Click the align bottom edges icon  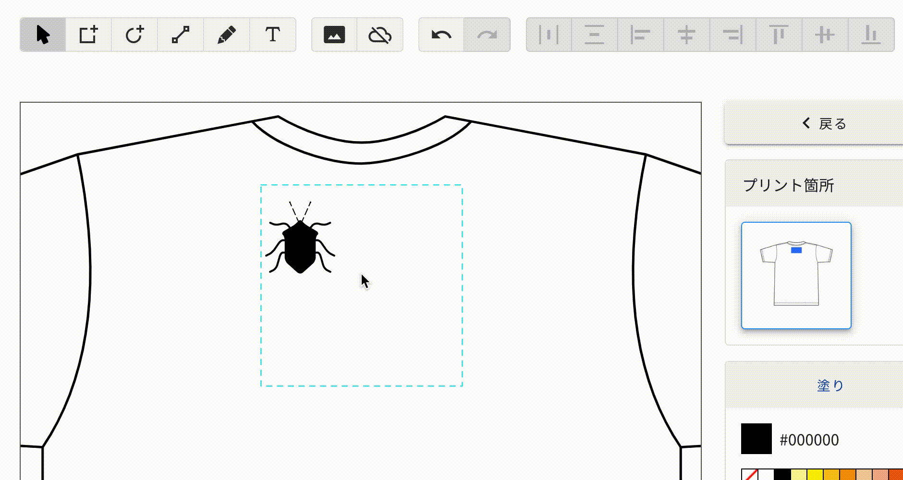(x=871, y=35)
